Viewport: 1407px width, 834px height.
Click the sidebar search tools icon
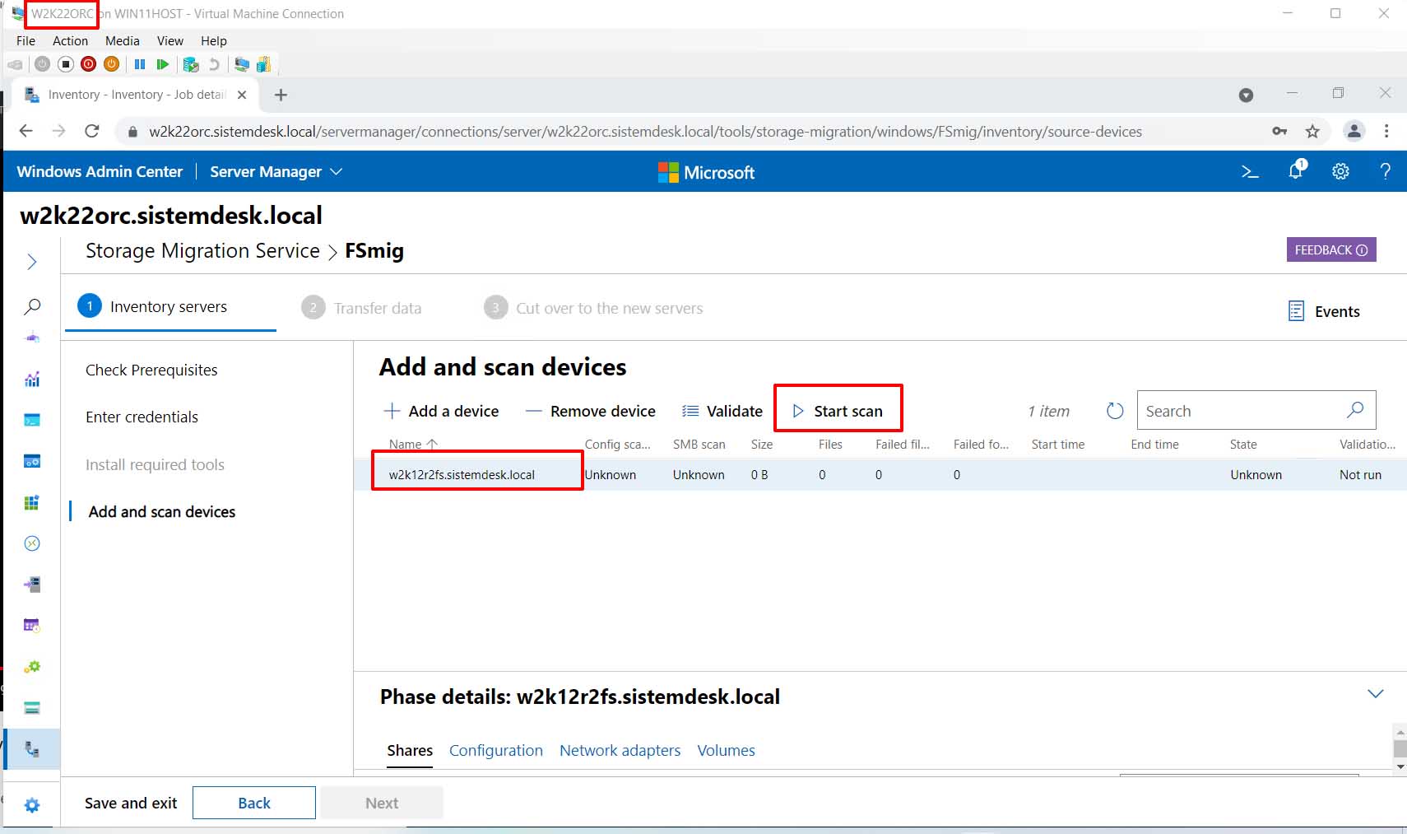coord(32,306)
